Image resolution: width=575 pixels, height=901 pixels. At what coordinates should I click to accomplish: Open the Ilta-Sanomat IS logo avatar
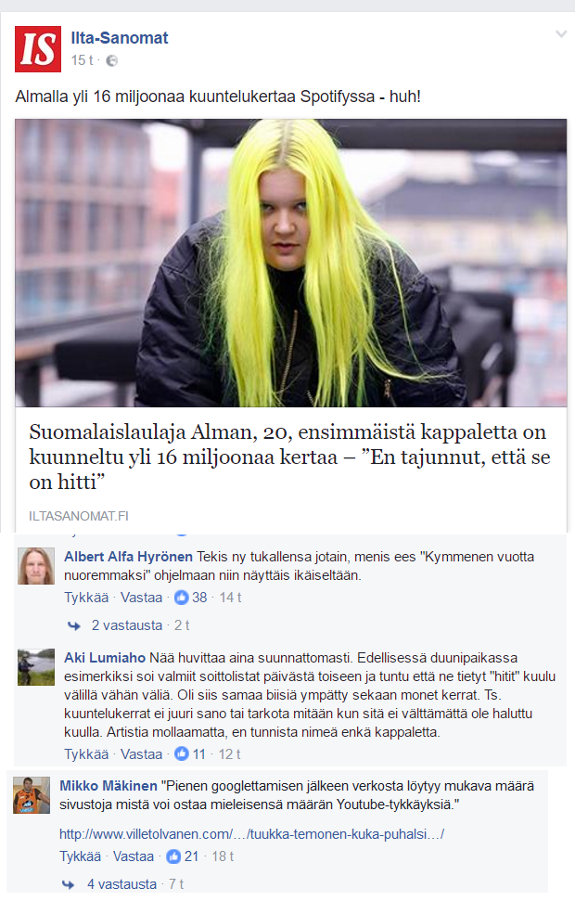coord(38,49)
